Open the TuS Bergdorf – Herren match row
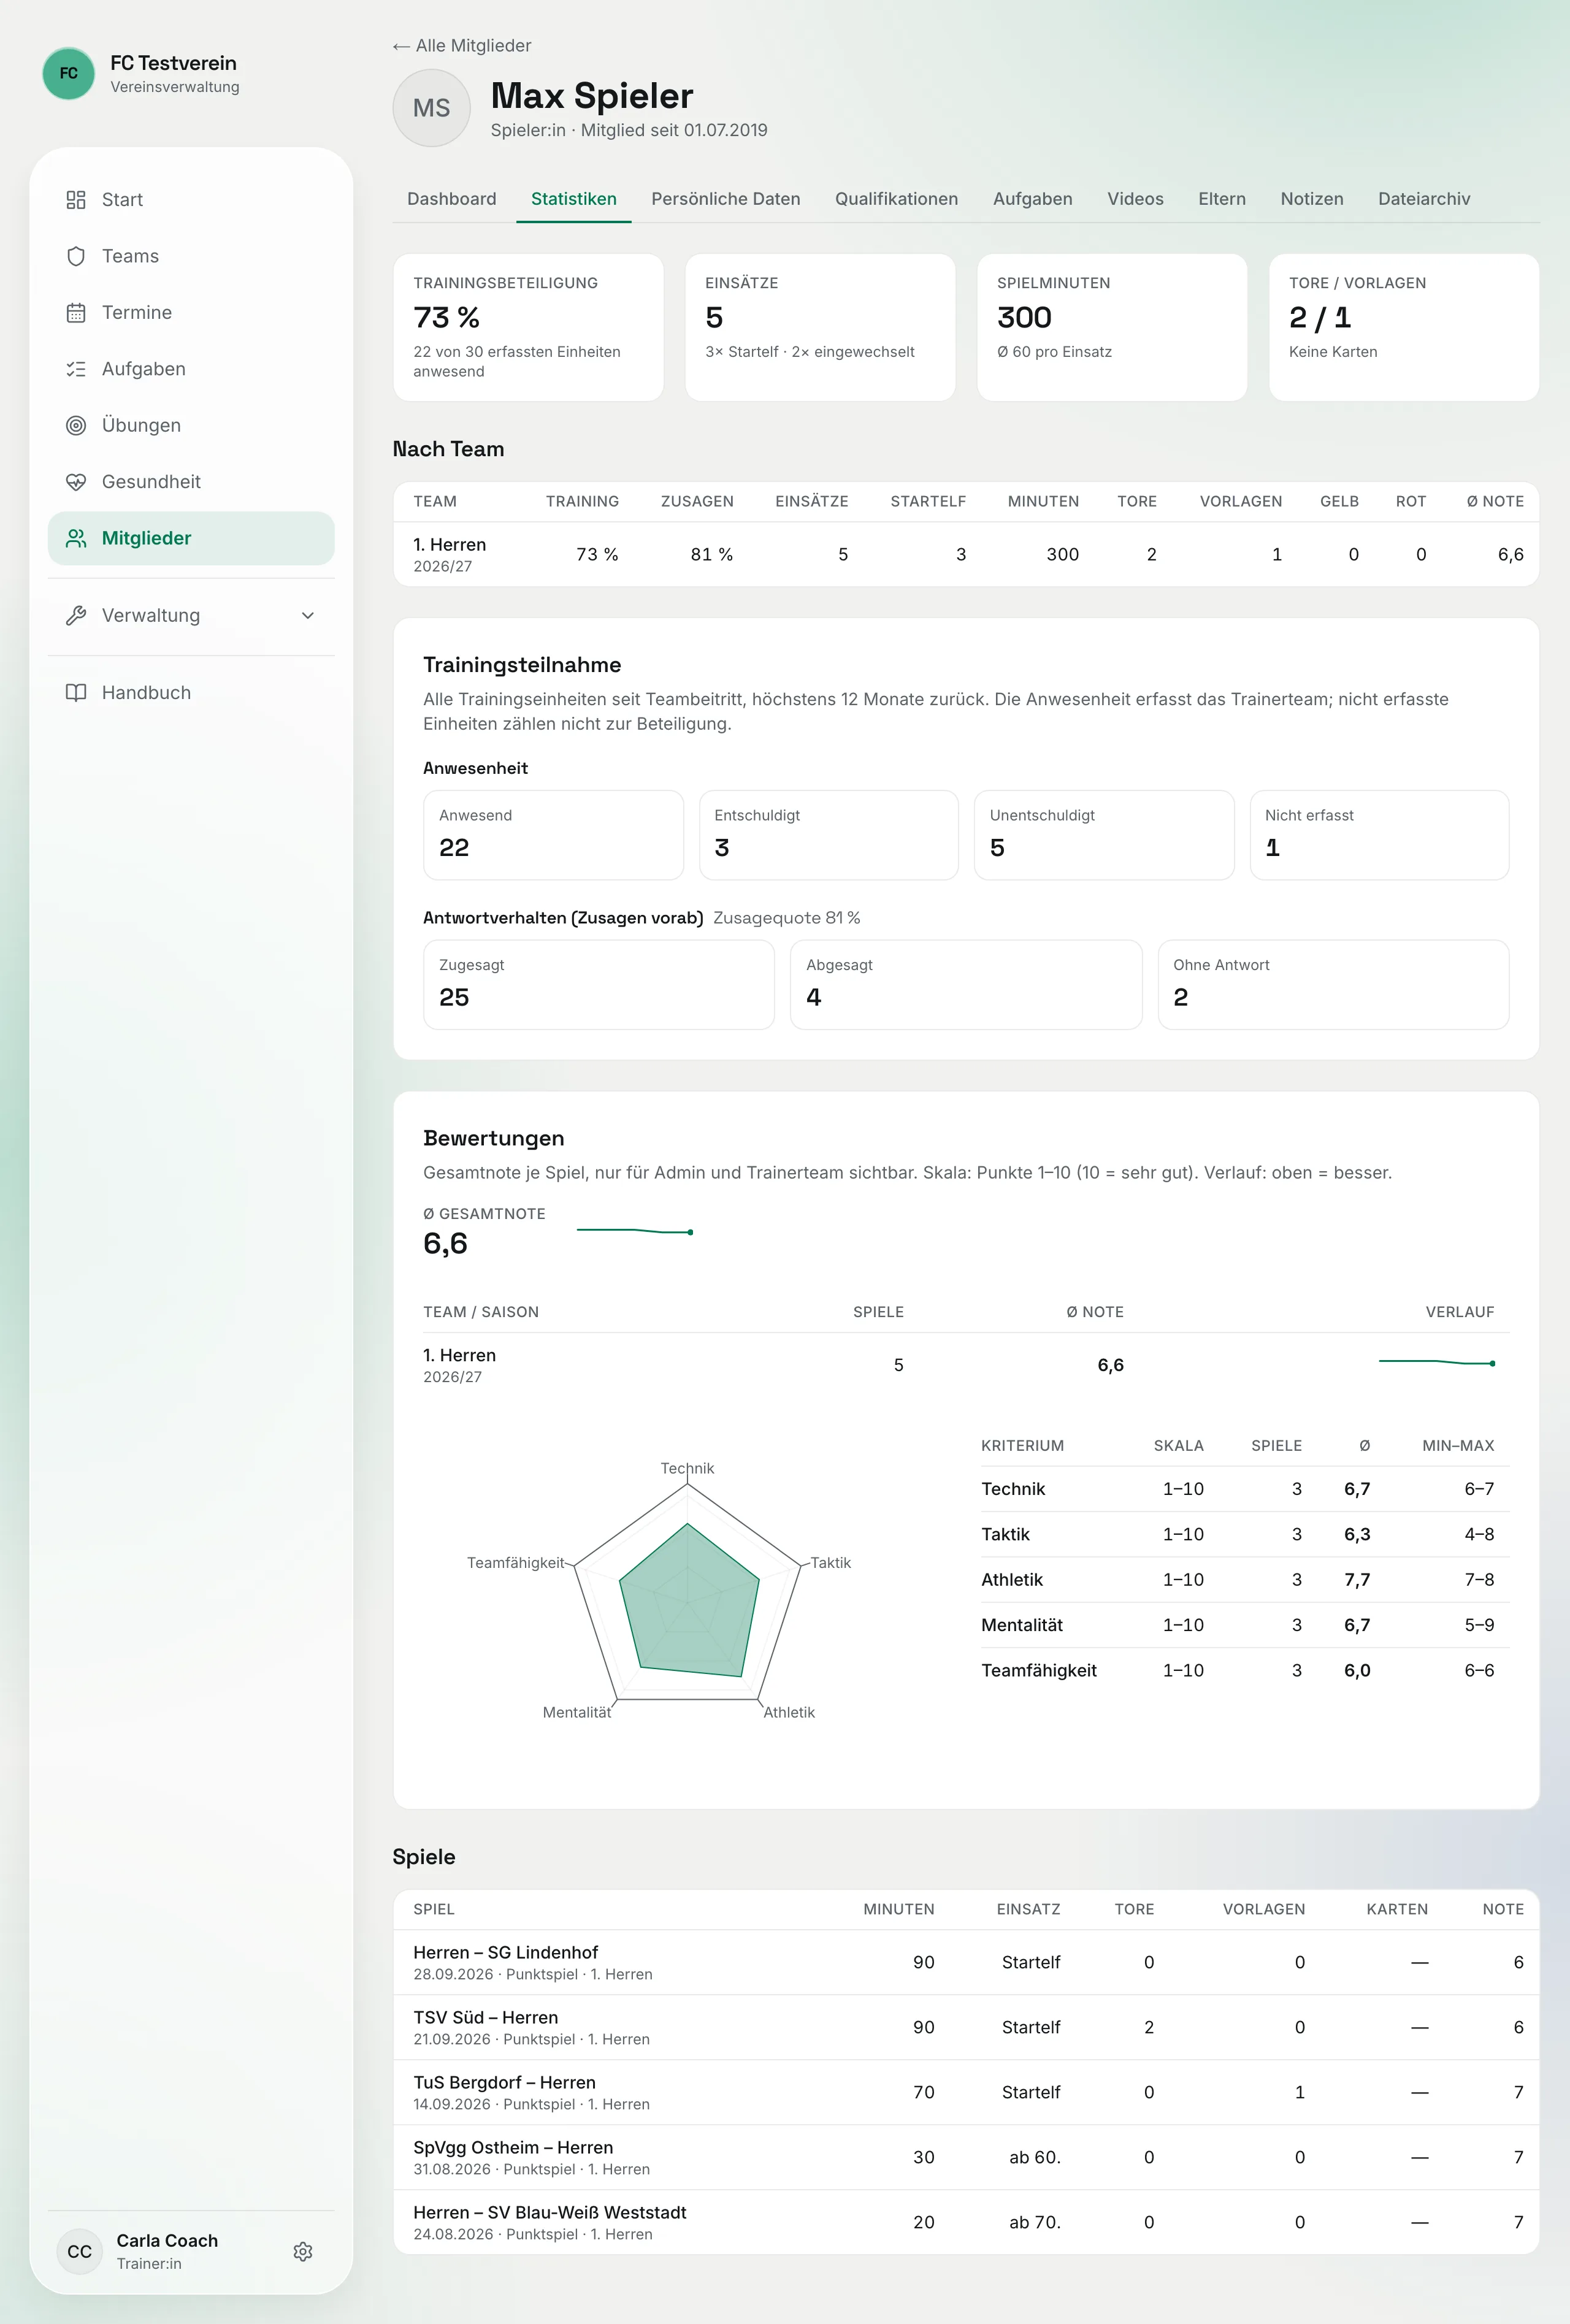The image size is (1570, 2324). coord(966,2092)
